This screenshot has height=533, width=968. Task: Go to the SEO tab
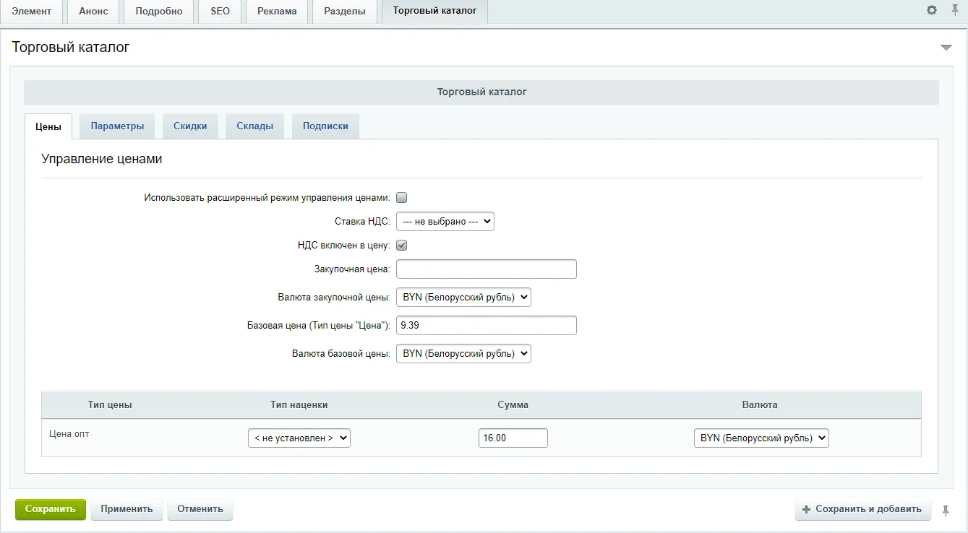click(220, 12)
